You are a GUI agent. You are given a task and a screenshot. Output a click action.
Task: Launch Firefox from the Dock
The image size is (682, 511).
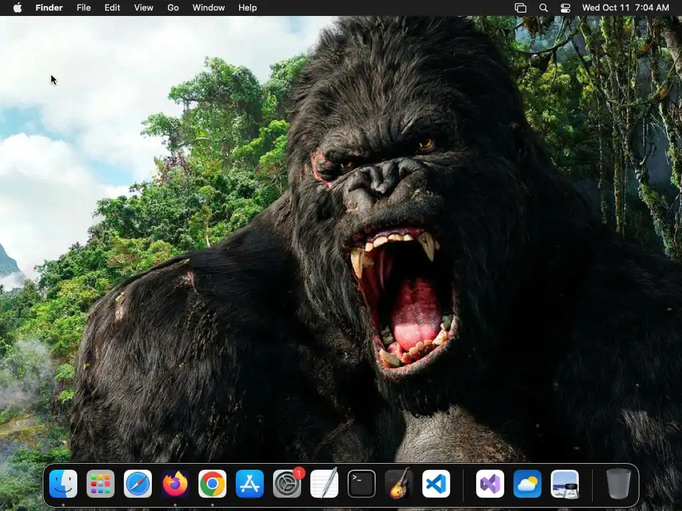175,484
